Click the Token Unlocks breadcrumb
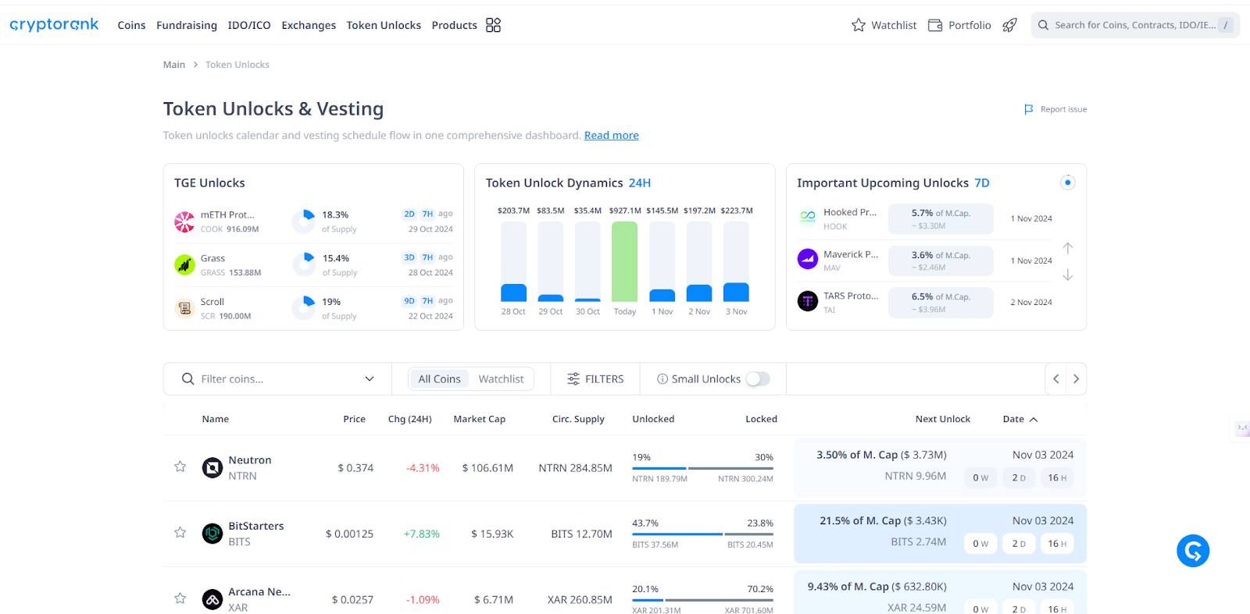 point(237,65)
